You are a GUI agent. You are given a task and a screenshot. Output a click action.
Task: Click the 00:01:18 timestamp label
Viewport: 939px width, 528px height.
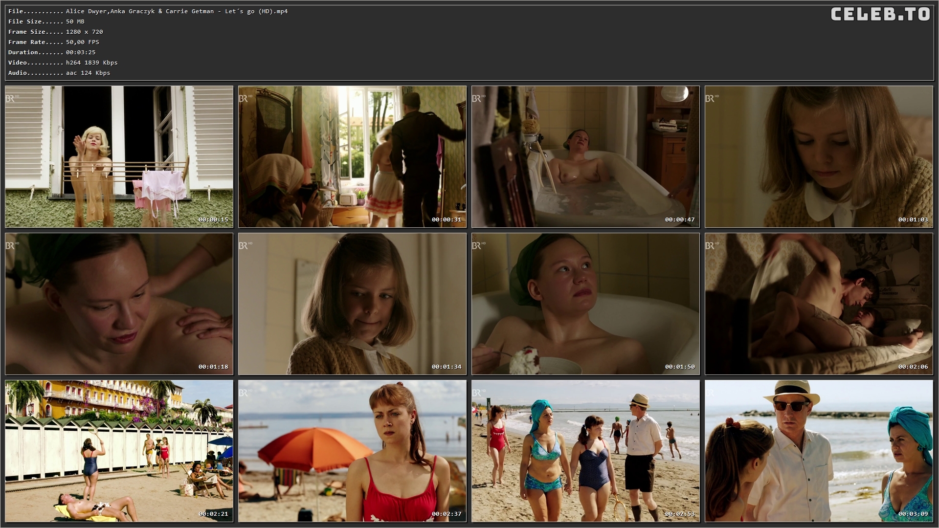pos(213,367)
